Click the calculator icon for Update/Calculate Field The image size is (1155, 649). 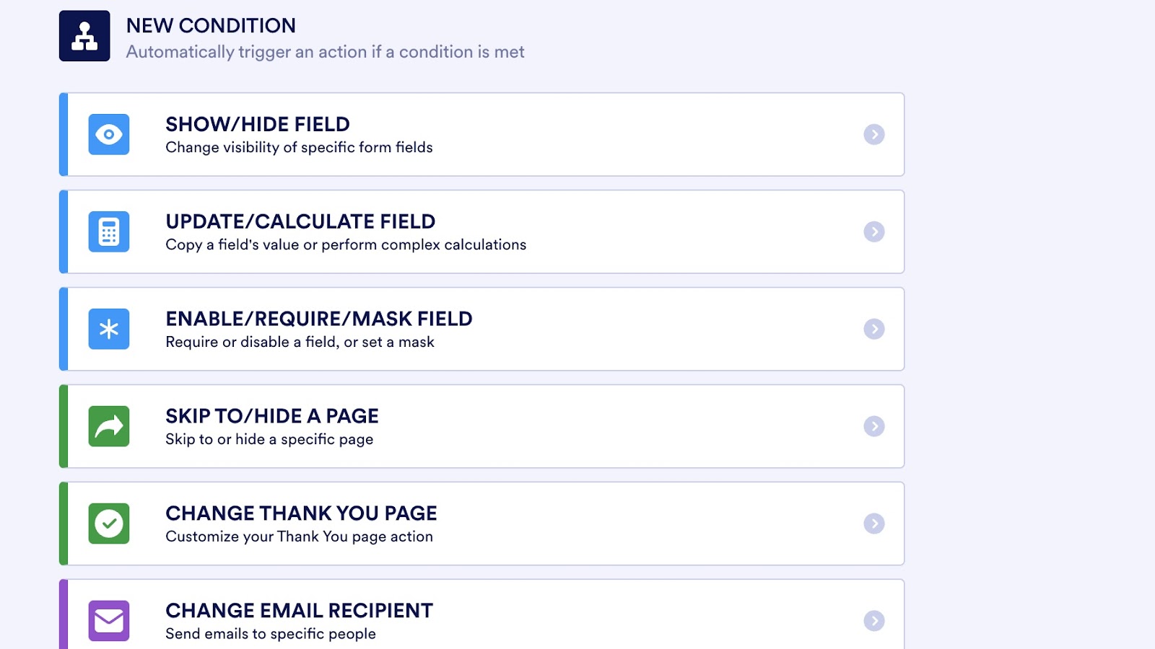[x=109, y=231]
